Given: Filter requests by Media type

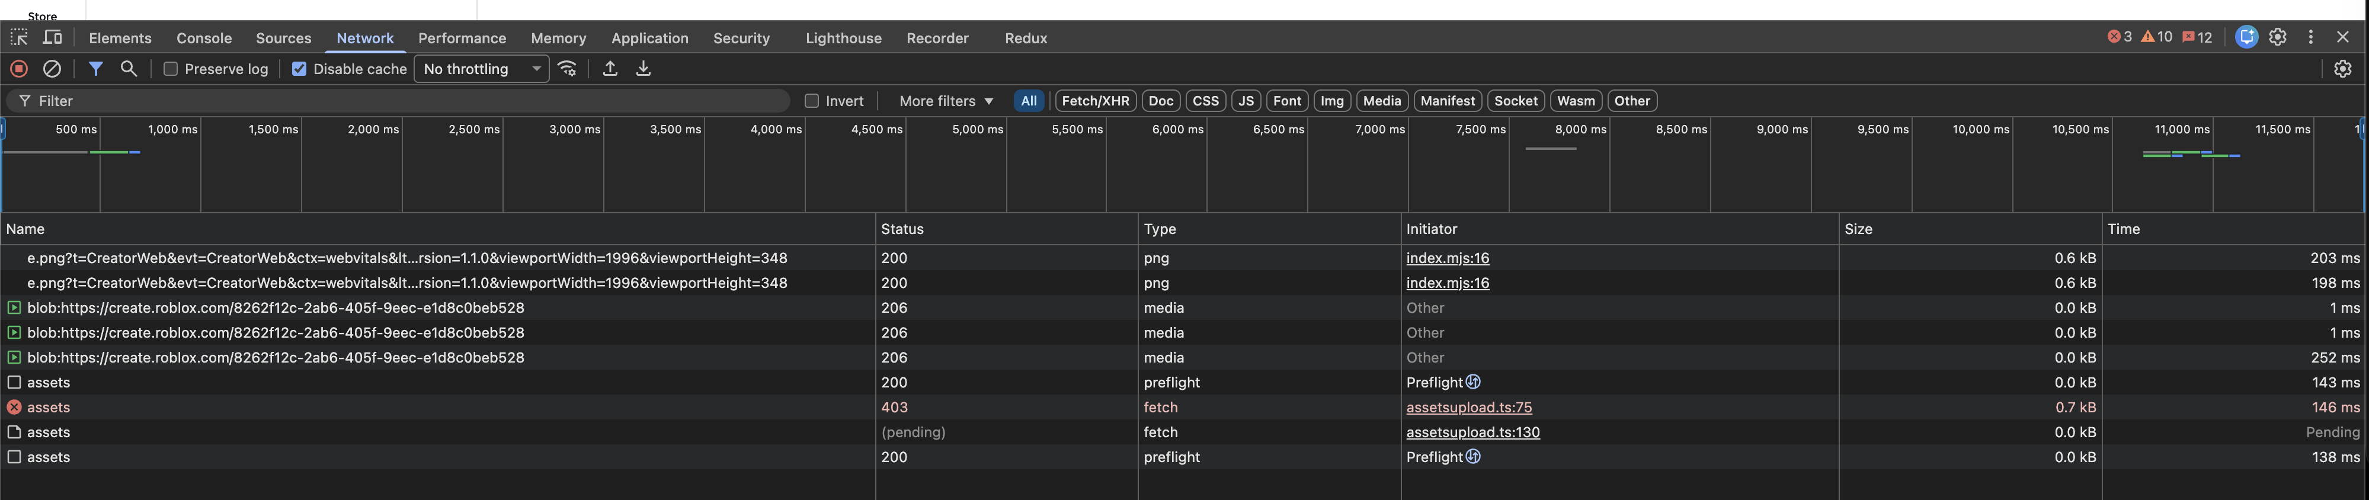Looking at the screenshot, I should (x=1381, y=101).
